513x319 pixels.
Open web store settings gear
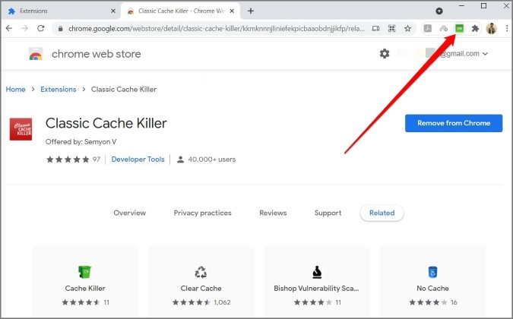click(x=385, y=53)
